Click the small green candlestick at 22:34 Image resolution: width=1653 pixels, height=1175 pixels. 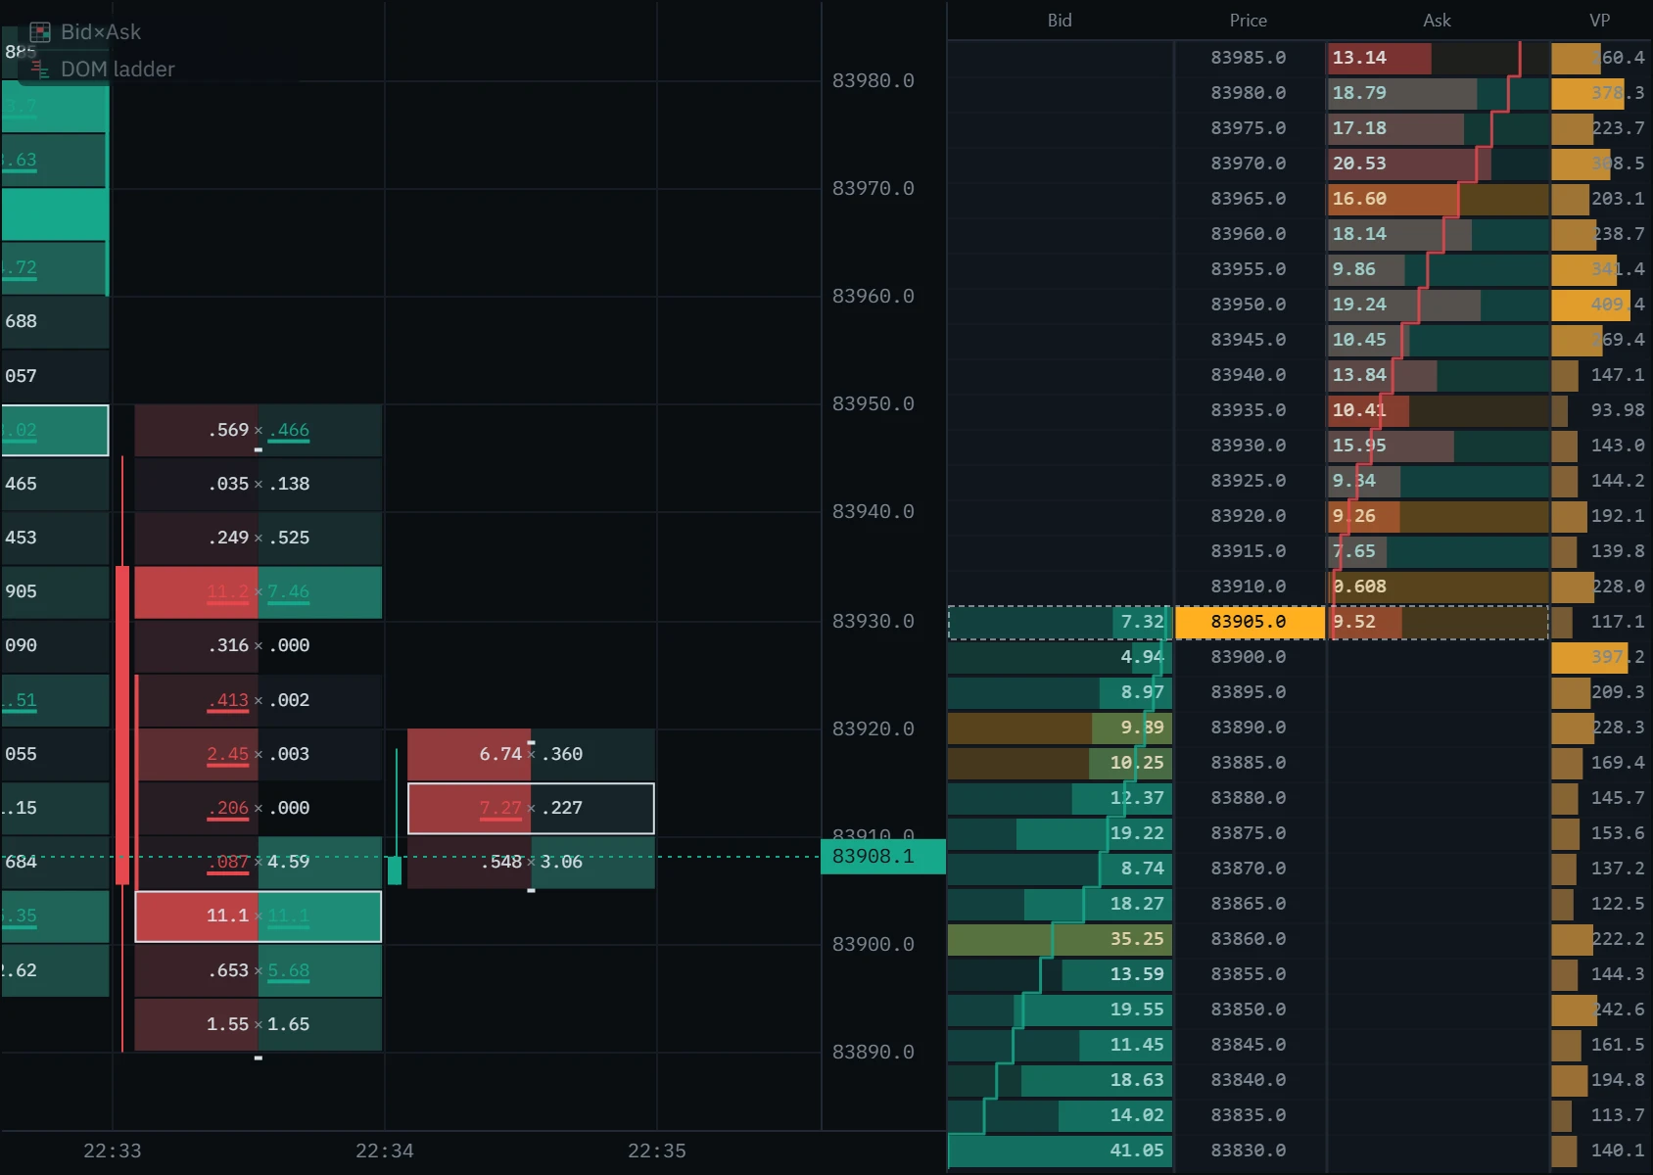pyautogui.click(x=395, y=869)
